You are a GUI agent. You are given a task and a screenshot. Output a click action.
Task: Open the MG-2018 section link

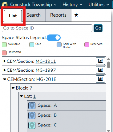coord(46,79)
